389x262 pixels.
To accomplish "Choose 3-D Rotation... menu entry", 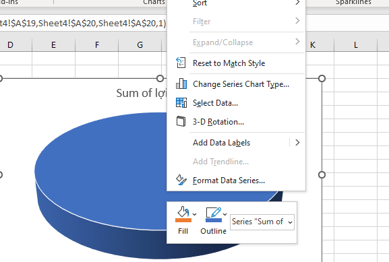I will coord(218,122).
